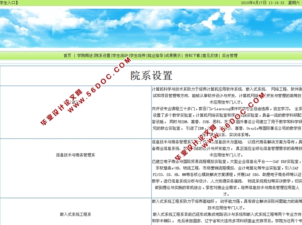Open the 意见反馈 page

(210, 56)
